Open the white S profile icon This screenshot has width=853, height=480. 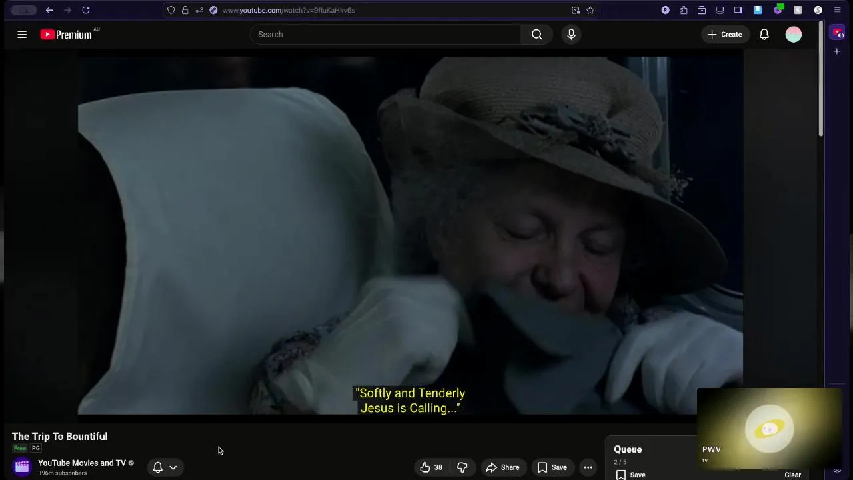pyautogui.click(x=818, y=10)
